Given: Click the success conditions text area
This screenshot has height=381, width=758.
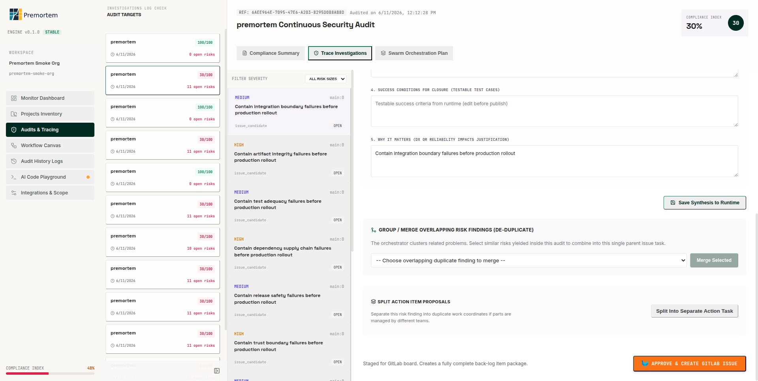Looking at the screenshot, I should tap(555, 111).
